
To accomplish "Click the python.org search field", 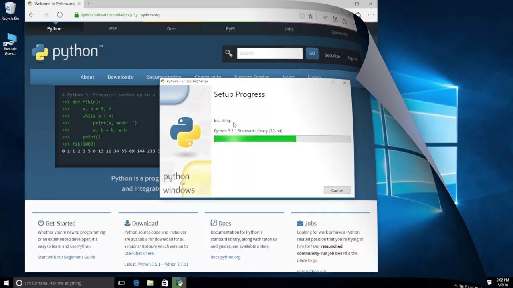I will [269, 53].
